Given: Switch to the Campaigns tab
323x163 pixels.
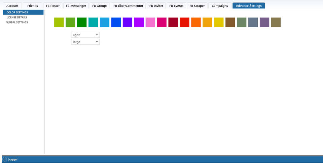Looking at the screenshot, I should click(220, 6).
